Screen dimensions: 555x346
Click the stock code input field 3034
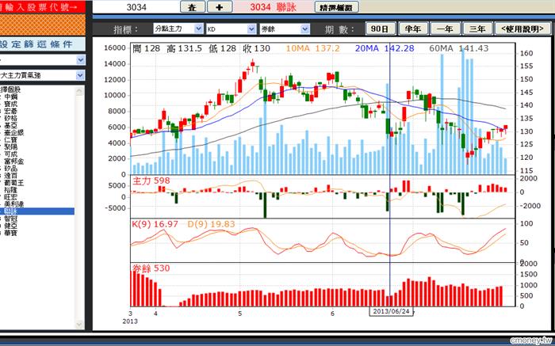(136, 7)
